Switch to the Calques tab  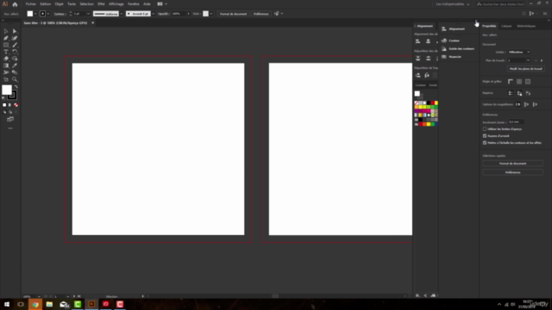pos(506,26)
